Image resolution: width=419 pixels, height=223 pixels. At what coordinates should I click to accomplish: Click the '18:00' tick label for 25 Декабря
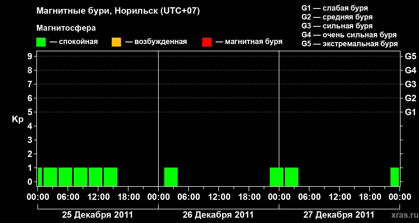pyautogui.click(x=128, y=197)
